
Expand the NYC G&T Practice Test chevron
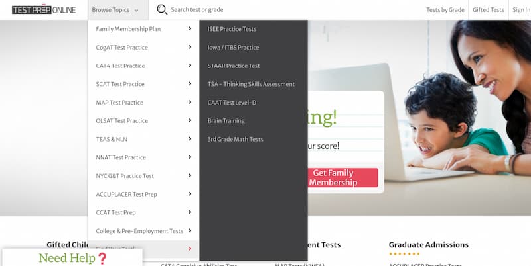coord(190,175)
